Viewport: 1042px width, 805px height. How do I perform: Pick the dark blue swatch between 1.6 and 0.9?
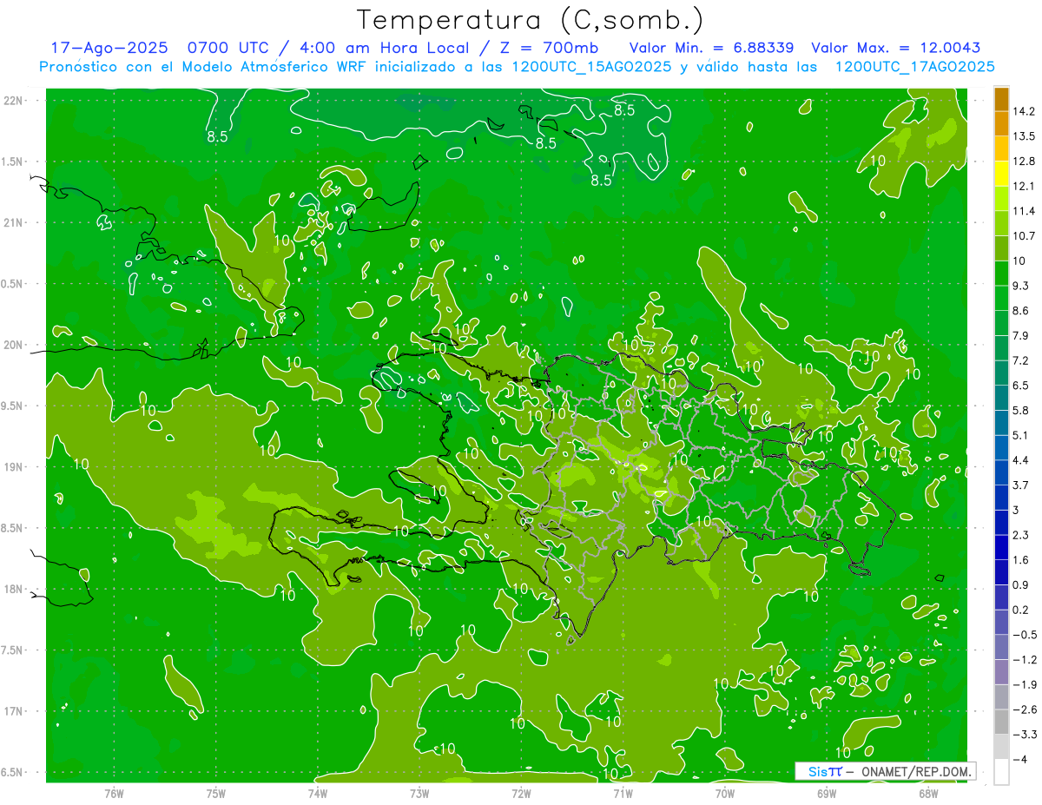click(1001, 572)
